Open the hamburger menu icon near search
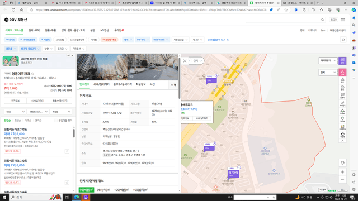 pyautogui.click(x=343, y=20)
